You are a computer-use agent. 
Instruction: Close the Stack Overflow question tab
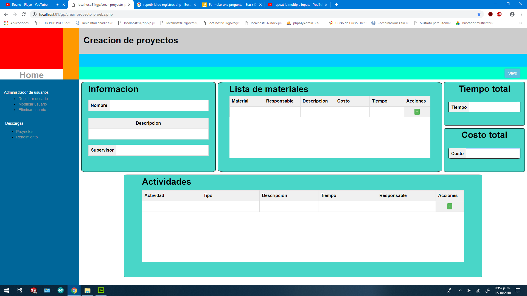pyautogui.click(x=260, y=5)
